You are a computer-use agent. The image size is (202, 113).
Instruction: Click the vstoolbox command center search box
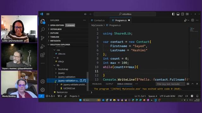(x=125, y=14)
